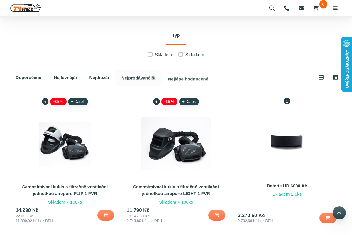Open airepuro FLIP 1 FVR helmet image
This screenshot has width=352, height=235.
coord(65,144)
